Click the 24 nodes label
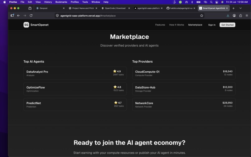The height and width of the screenshot is (157, 251). [228, 106]
